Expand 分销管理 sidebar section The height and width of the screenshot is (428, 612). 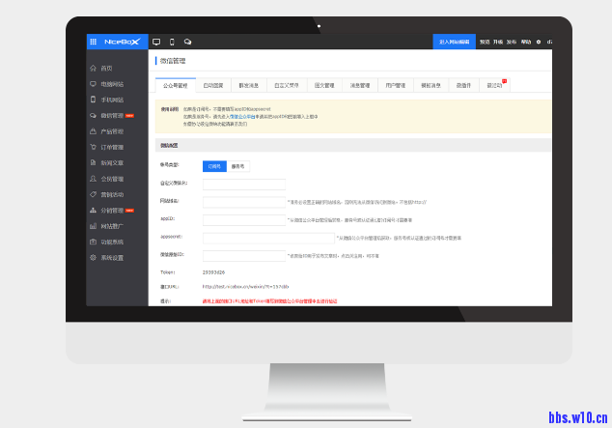click(112, 211)
